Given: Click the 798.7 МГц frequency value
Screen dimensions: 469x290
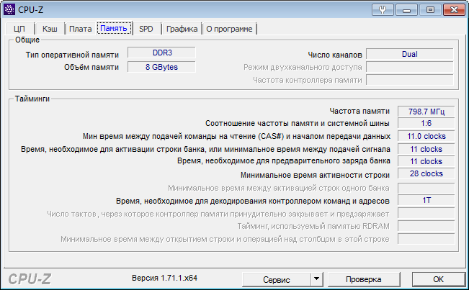Looking at the screenshot, I should 426,112.
